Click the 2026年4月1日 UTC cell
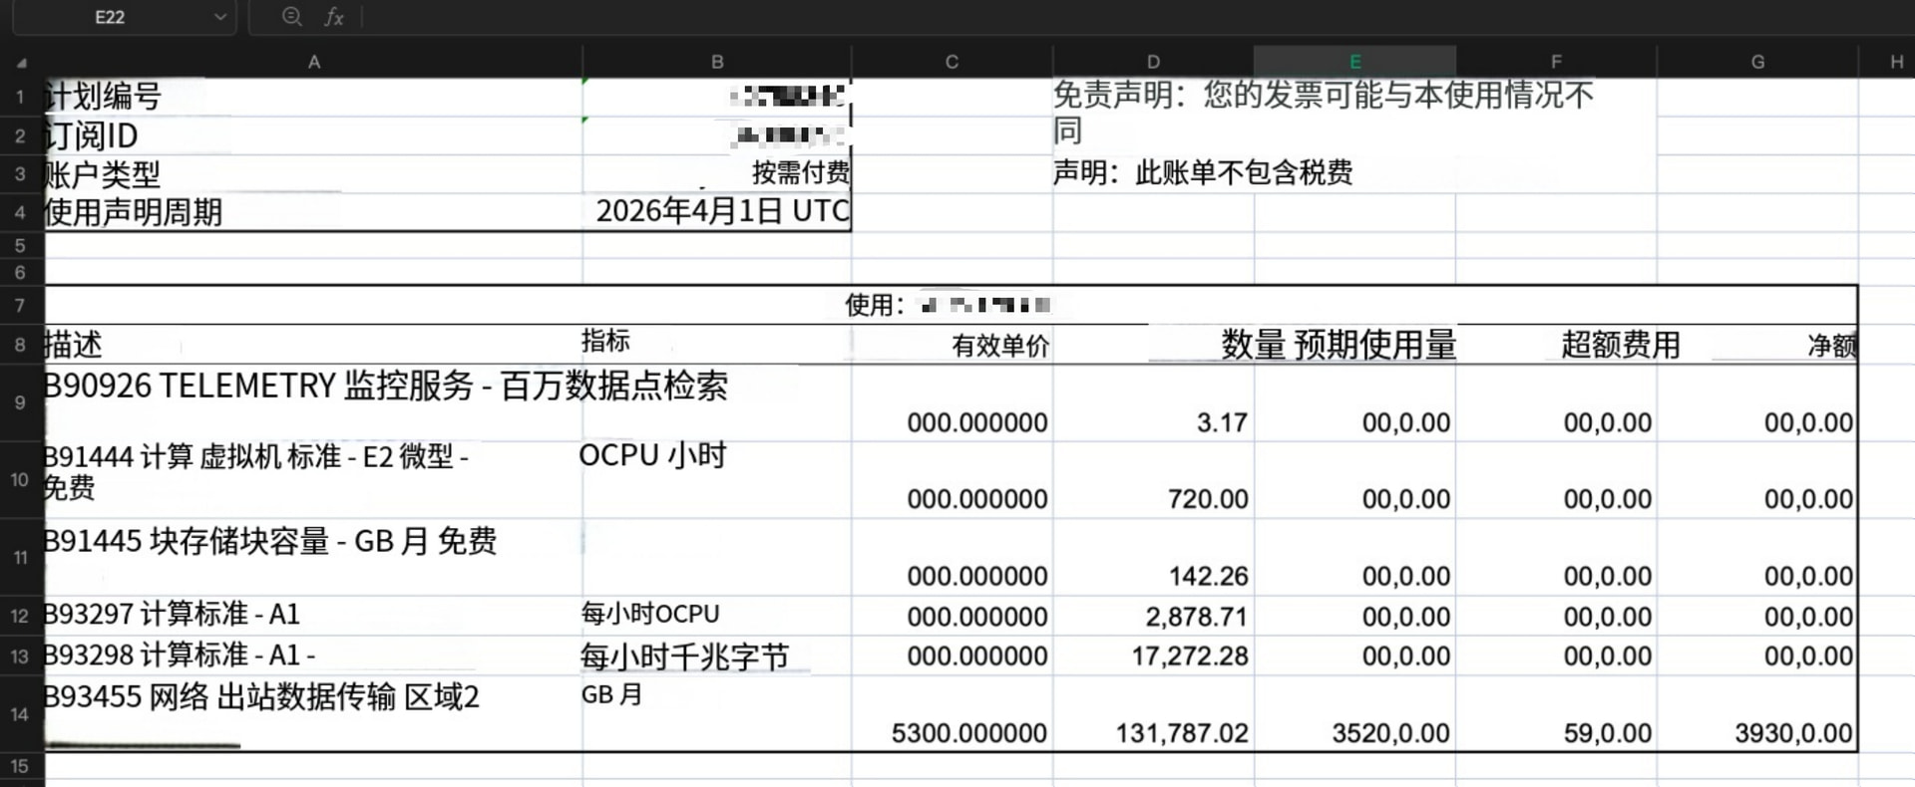Screen dimensions: 1915x787 [717, 211]
